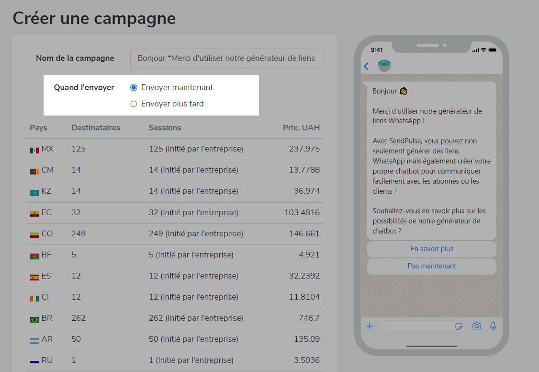Click the Créer une campagne page title

coord(94,18)
